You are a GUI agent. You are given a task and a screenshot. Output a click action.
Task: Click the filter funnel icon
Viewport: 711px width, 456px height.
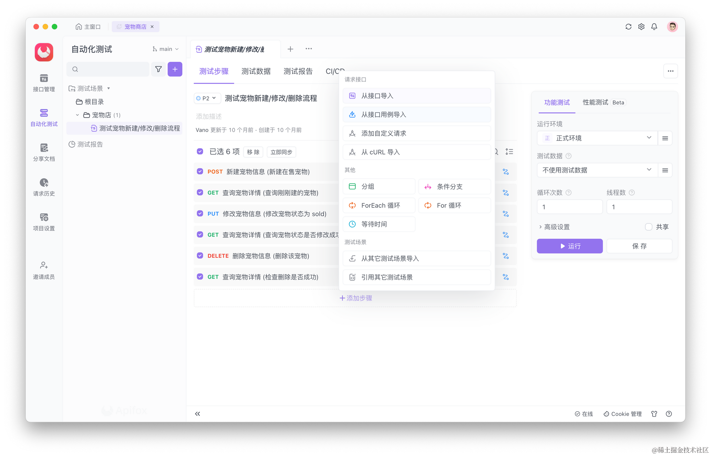159,69
